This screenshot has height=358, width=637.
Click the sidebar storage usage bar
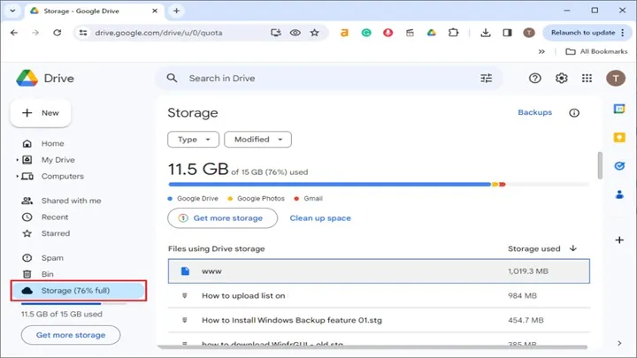coord(73,303)
